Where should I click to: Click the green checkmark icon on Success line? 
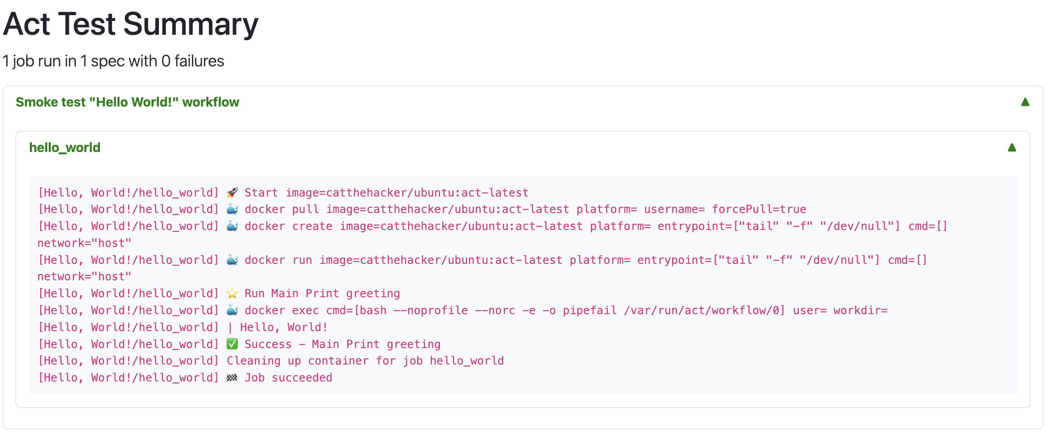232,345
